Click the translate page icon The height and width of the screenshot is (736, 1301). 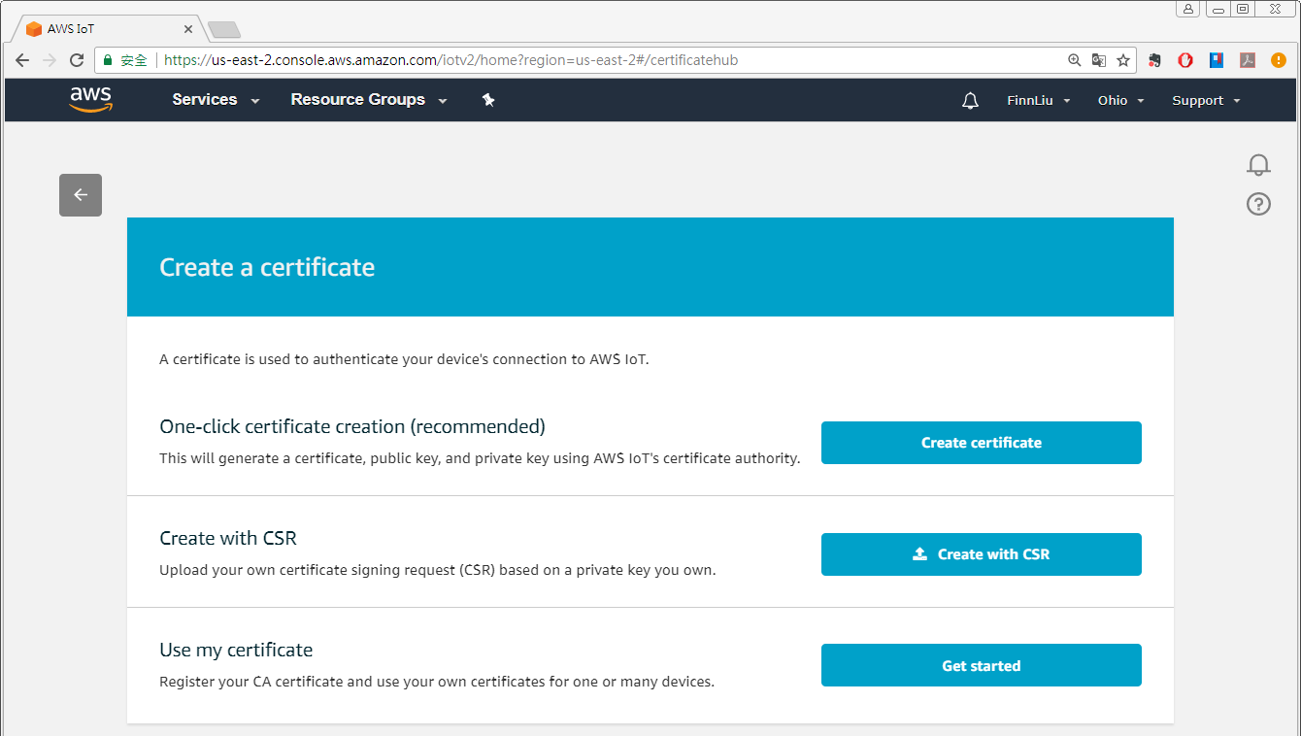[x=1099, y=60]
